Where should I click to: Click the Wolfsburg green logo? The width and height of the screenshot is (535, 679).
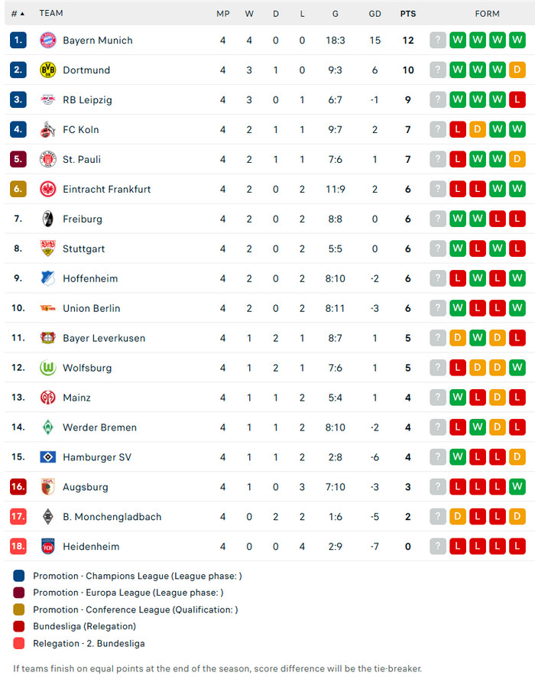[48, 368]
